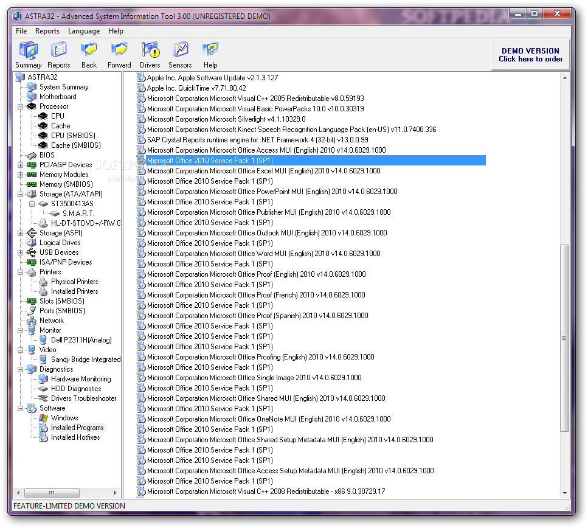
Task: Open the File menu
Action: [x=21, y=31]
